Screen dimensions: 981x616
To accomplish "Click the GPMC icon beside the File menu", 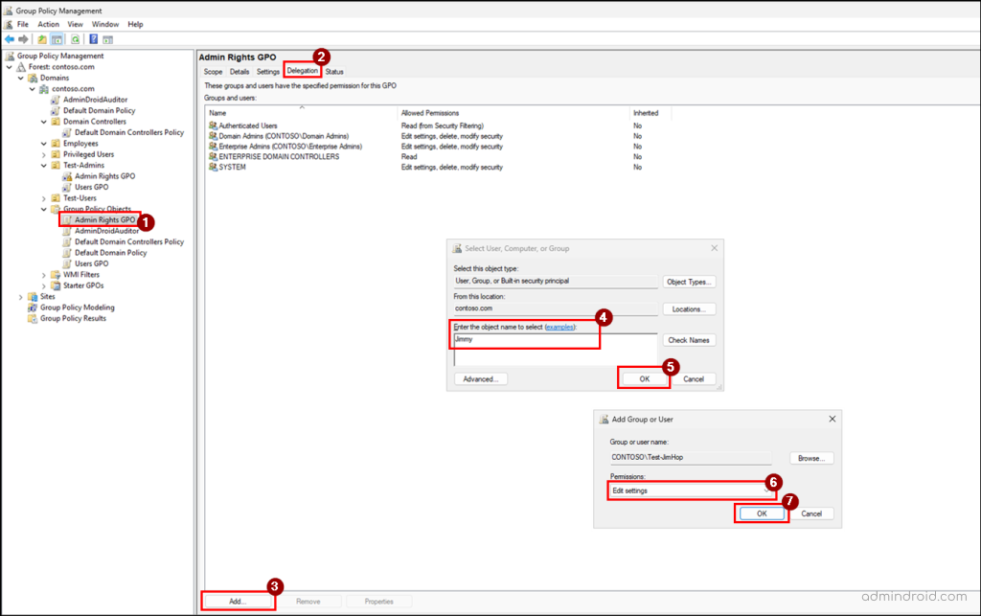I will click(8, 24).
